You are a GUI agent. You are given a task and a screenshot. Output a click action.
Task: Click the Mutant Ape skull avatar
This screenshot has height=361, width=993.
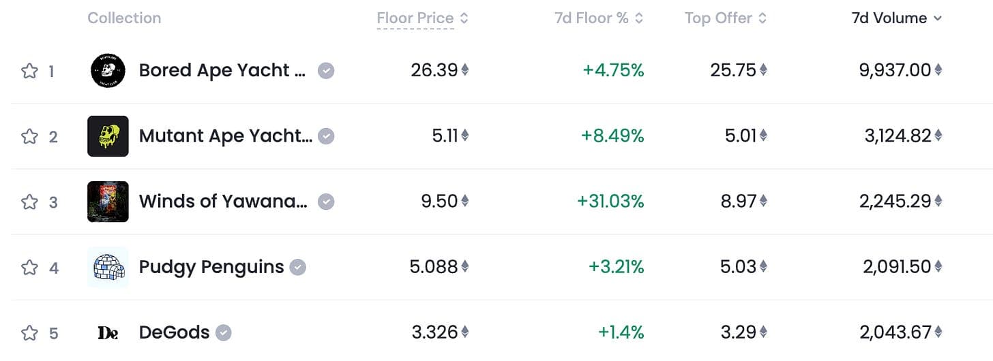click(108, 136)
